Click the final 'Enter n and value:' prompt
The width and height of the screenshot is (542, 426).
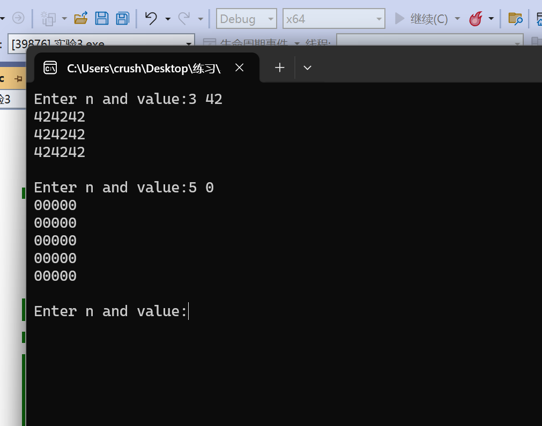click(110, 311)
